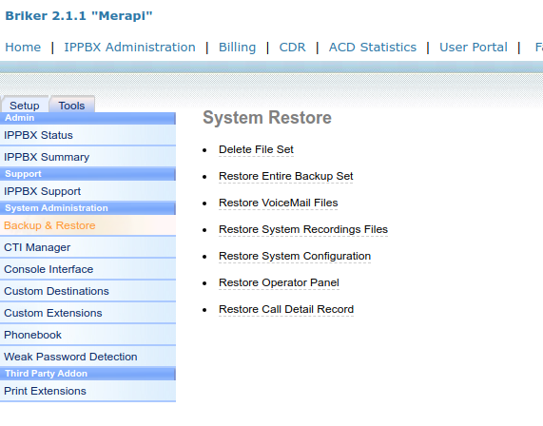The image size is (543, 426).
Task: Open CTI Manager in sidebar
Action: (87, 247)
